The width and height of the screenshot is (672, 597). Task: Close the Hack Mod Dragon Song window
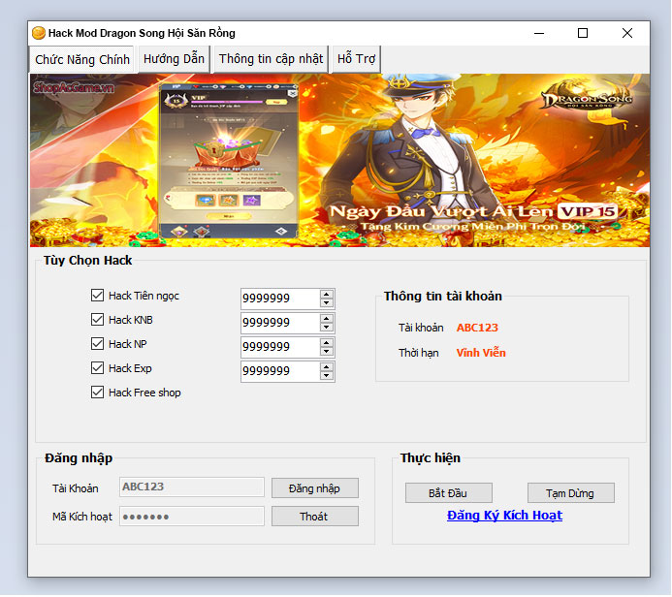pos(627,33)
